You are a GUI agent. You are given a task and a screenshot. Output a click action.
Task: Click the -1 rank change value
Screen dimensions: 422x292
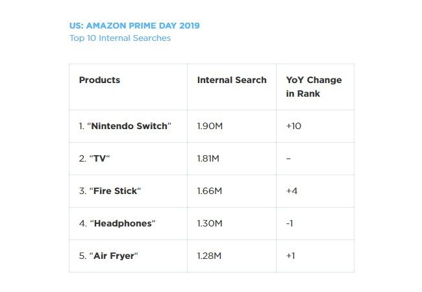coord(290,223)
